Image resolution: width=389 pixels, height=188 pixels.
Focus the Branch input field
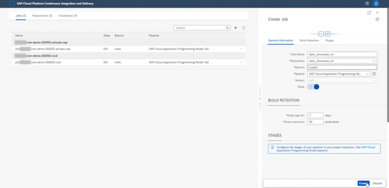342,67
